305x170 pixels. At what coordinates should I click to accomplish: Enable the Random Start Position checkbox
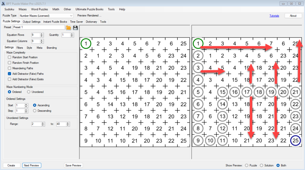click(10, 57)
